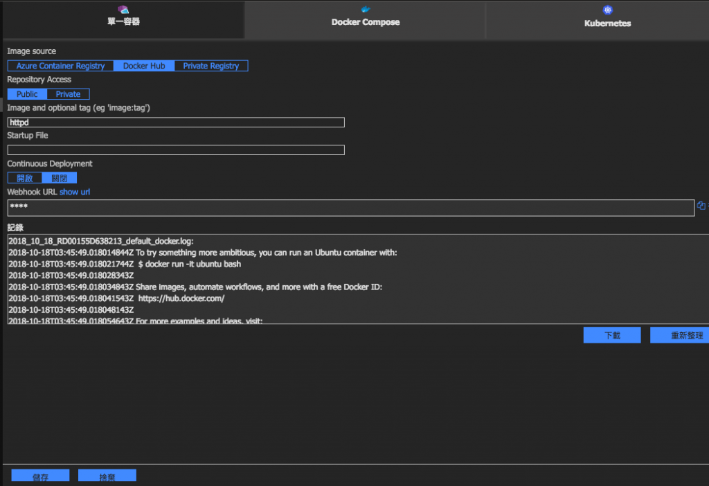Turn continuous deployment off with 關閉

(x=60, y=178)
